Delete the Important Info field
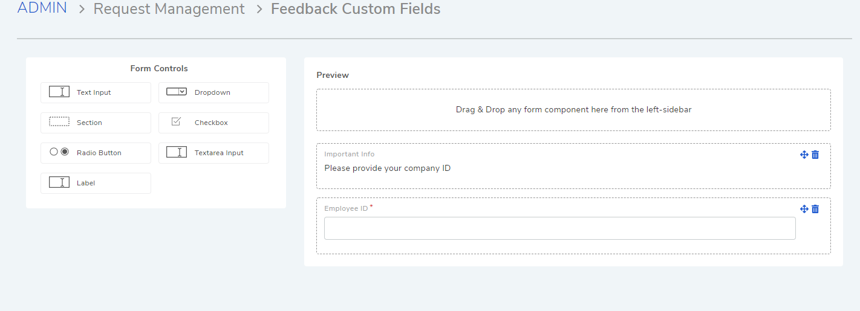The width and height of the screenshot is (860, 311). coord(815,155)
